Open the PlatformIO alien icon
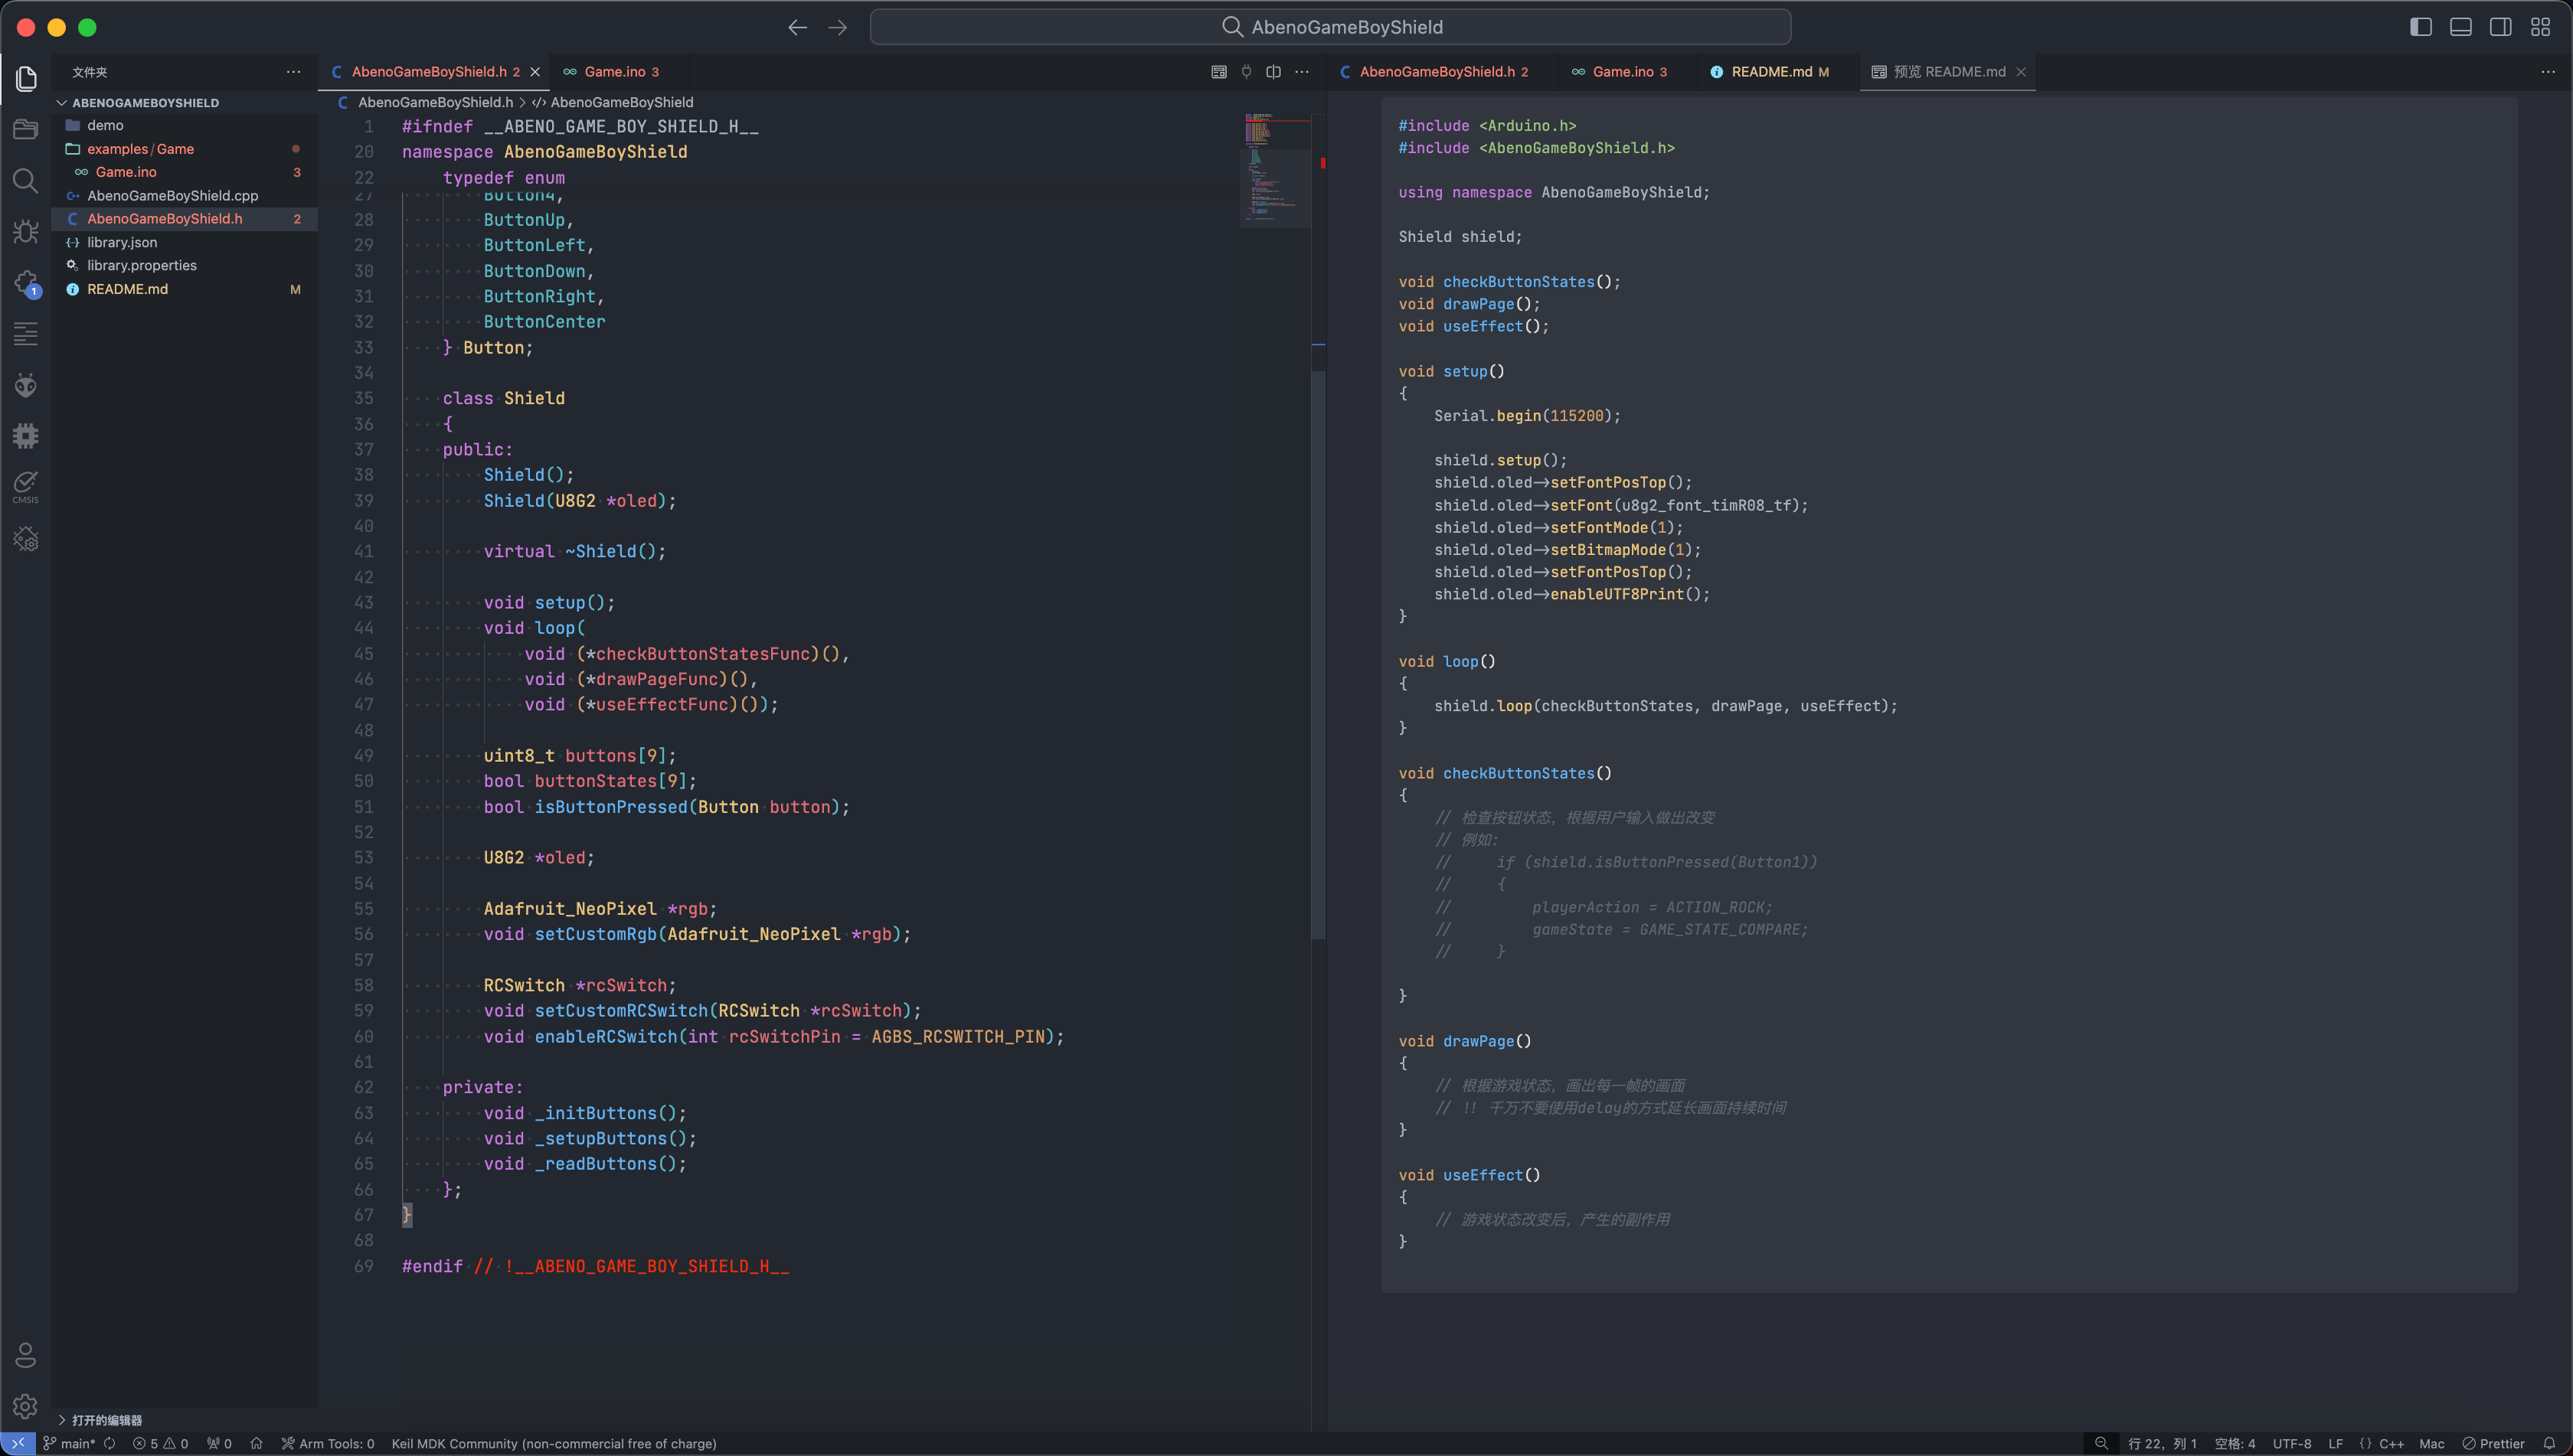This screenshot has width=2573, height=1456. pyautogui.click(x=26, y=385)
